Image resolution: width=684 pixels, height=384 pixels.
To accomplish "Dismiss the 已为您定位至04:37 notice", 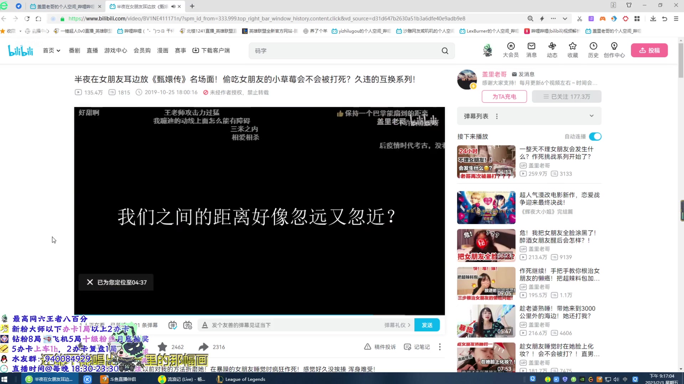I will (90, 282).
